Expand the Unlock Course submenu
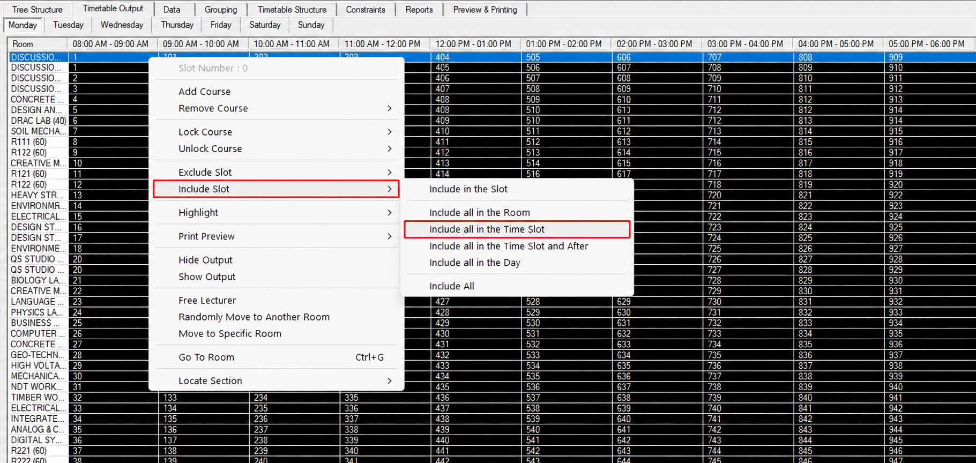The height and width of the screenshot is (463, 976). pos(276,148)
